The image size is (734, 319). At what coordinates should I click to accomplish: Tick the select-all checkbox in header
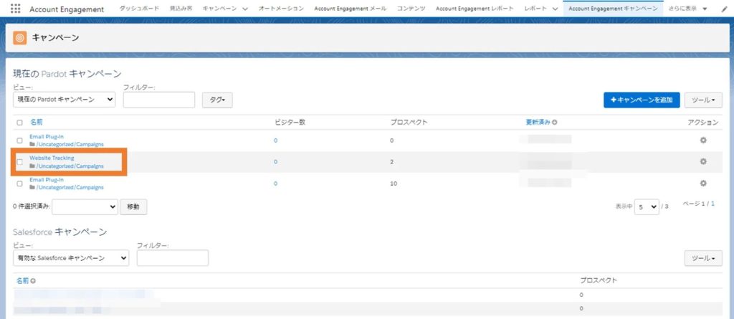(19, 123)
